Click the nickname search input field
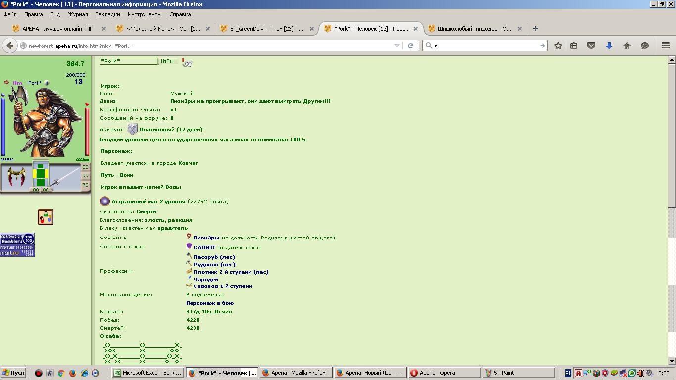The height and width of the screenshot is (380, 676). click(x=129, y=61)
